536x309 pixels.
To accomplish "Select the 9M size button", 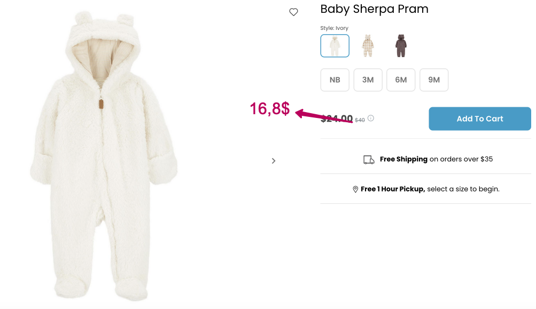I will pyautogui.click(x=434, y=80).
